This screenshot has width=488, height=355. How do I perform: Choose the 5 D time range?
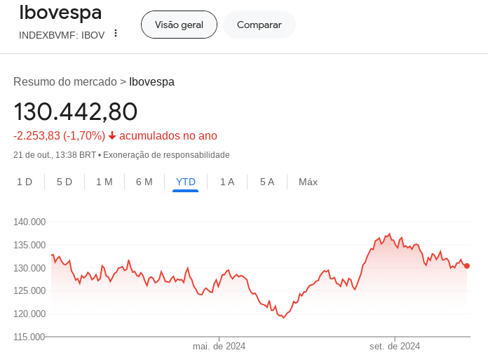tap(65, 182)
